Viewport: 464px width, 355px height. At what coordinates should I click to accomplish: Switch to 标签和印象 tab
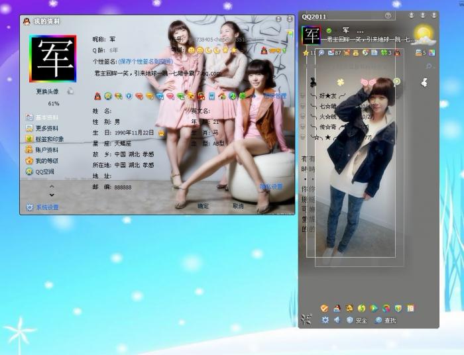(44, 139)
